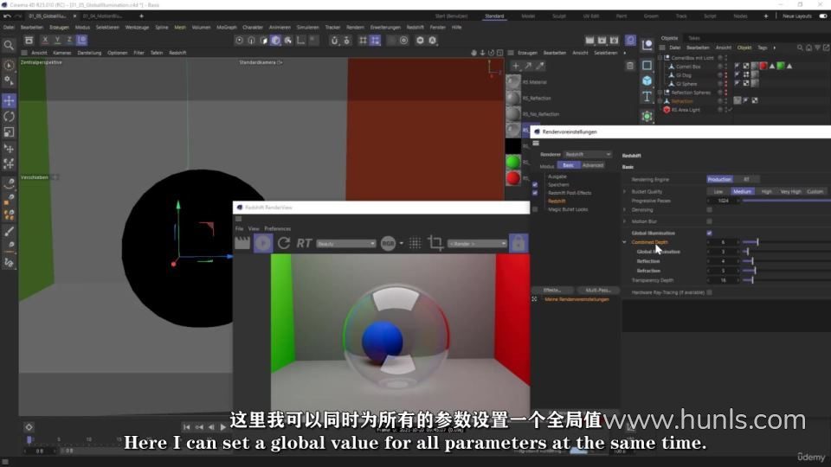The width and height of the screenshot is (831, 467).
Task: Open the arrow next to the RGB icon
Action: tap(401, 244)
